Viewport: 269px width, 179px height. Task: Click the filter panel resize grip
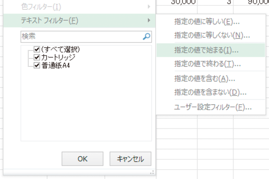click(x=152, y=172)
